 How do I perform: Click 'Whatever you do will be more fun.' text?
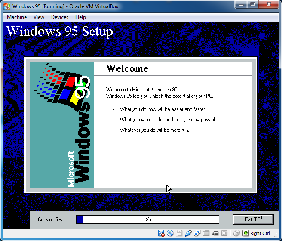point(154,130)
